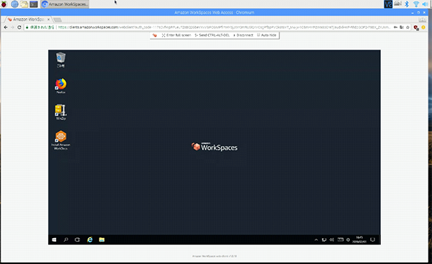Open network status tray icon
This screenshot has height=264, width=432.
[x=324, y=240]
